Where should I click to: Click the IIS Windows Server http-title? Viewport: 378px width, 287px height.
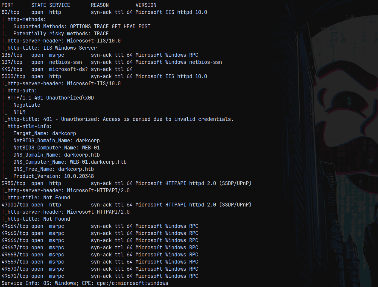[70, 48]
